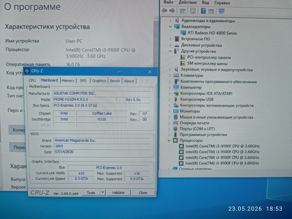Click the BIOS date 07/14/2020 field
The width and height of the screenshot is (292, 219).
click(x=102, y=152)
